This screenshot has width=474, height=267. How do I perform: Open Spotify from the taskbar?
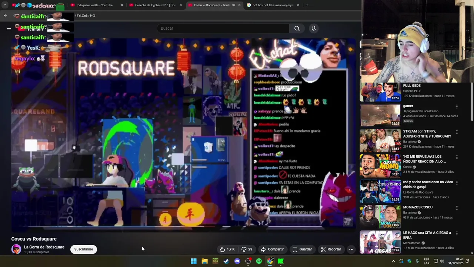pos(259,261)
